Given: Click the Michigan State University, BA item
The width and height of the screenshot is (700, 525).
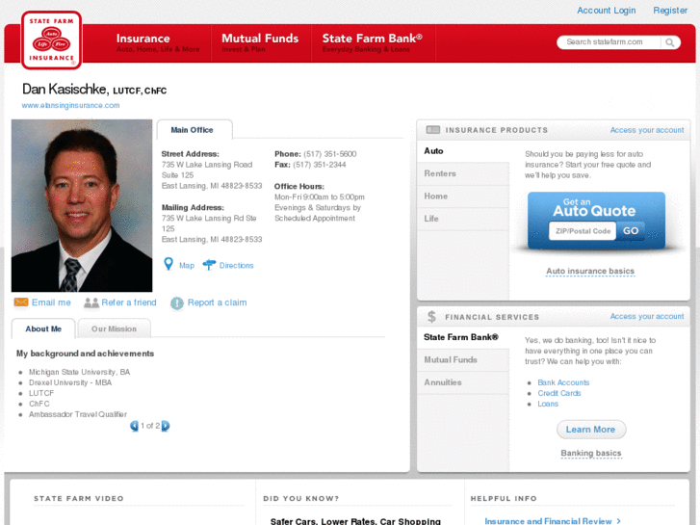Looking at the screenshot, I should [x=80, y=372].
